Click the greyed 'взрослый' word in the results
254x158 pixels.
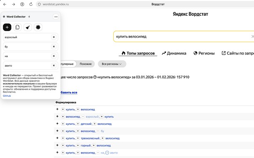coord(92,117)
